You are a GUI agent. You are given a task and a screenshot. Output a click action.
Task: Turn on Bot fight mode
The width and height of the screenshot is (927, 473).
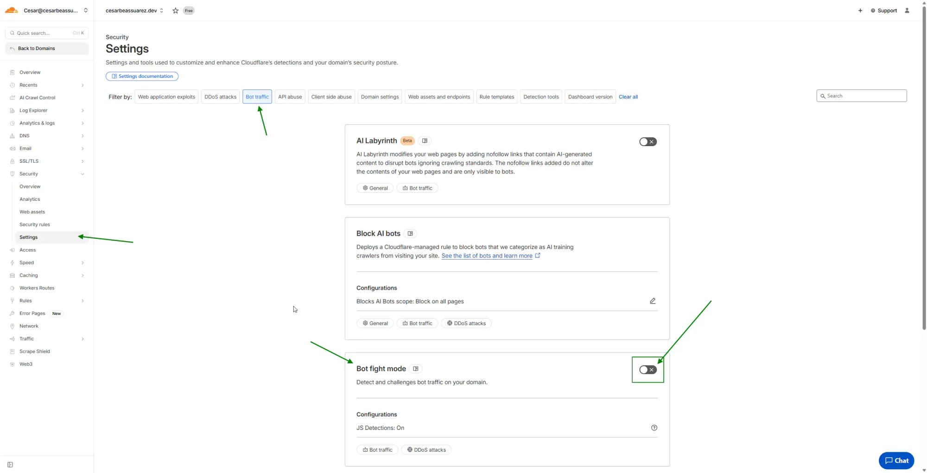click(x=648, y=370)
